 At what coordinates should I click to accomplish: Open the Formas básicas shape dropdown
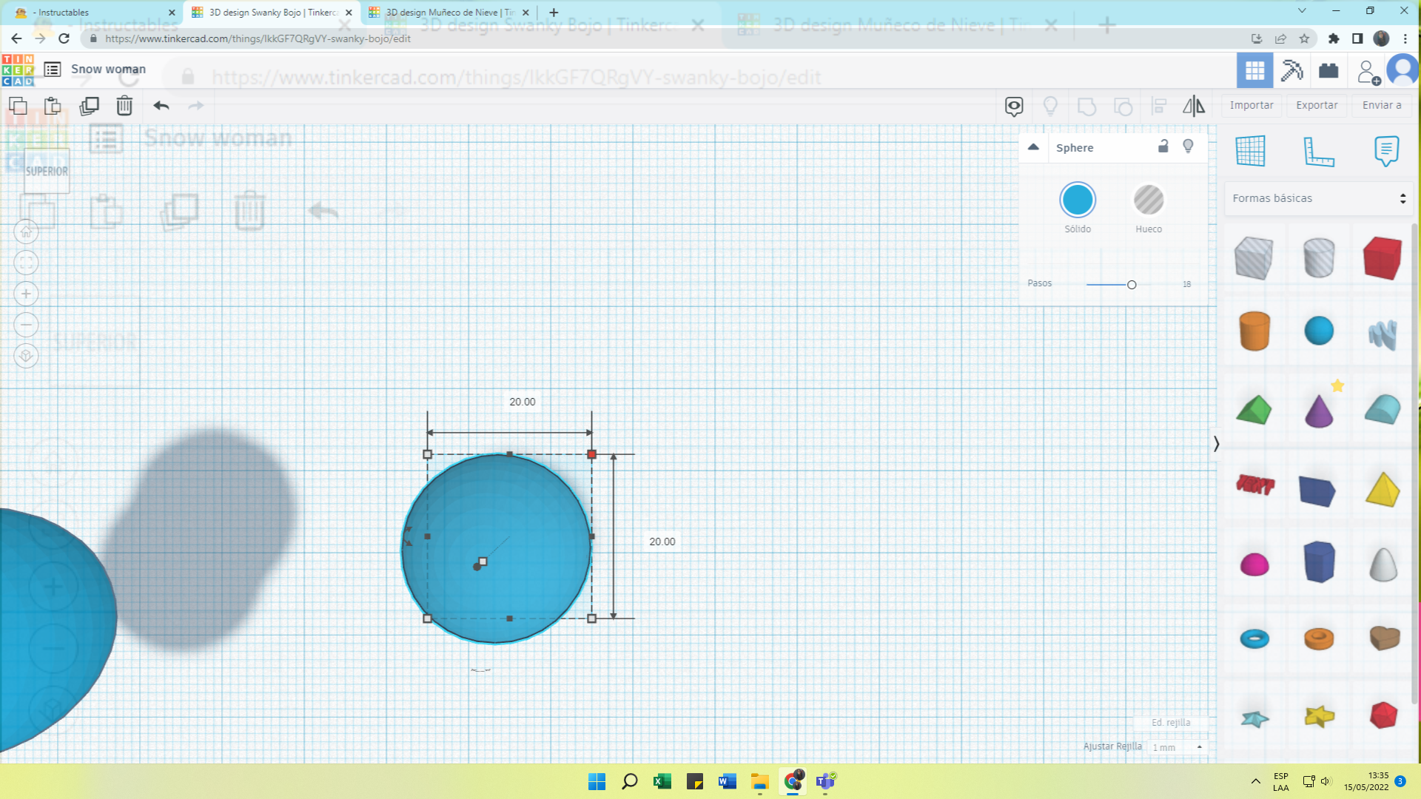1318,198
